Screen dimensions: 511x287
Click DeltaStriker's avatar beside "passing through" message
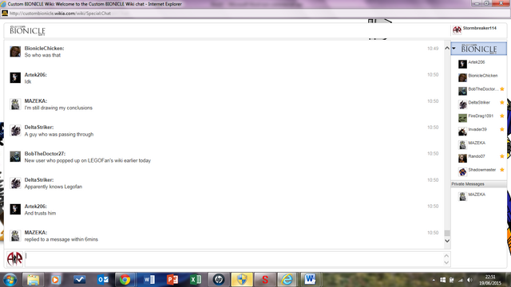tap(15, 131)
